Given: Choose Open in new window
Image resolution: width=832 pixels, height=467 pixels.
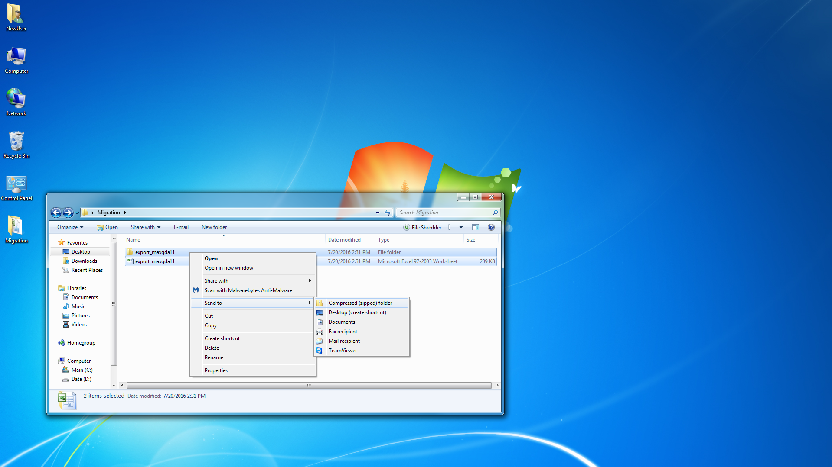Looking at the screenshot, I should (253, 268).
